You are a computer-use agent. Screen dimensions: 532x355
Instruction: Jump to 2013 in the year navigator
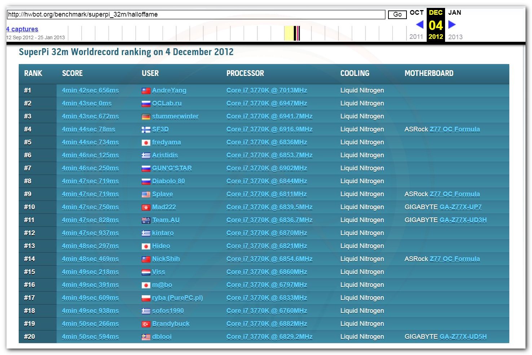click(455, 37)
